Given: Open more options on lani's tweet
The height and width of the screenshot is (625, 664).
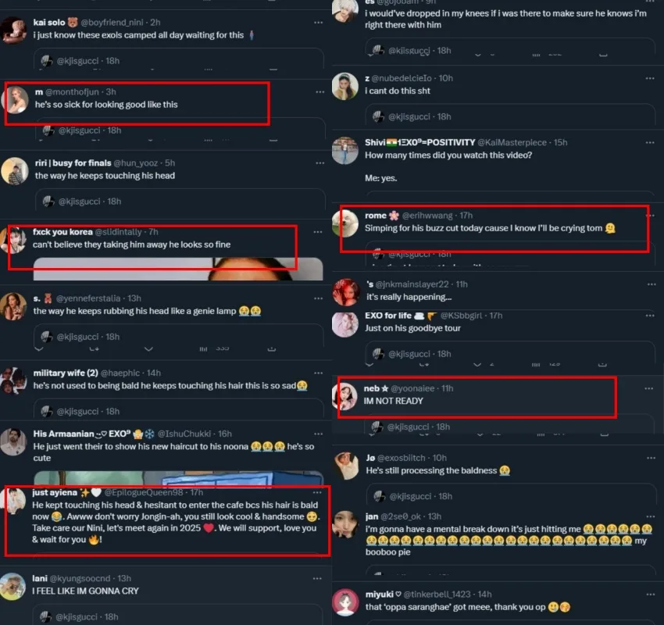Looking at the screenshot, I should (317, 579).
